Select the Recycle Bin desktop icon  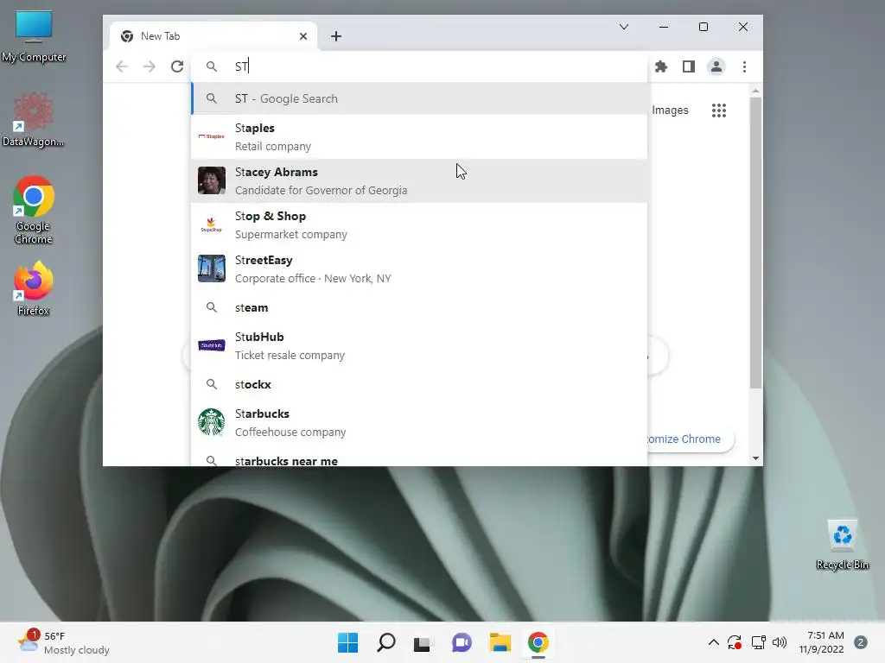coord(843,545)
